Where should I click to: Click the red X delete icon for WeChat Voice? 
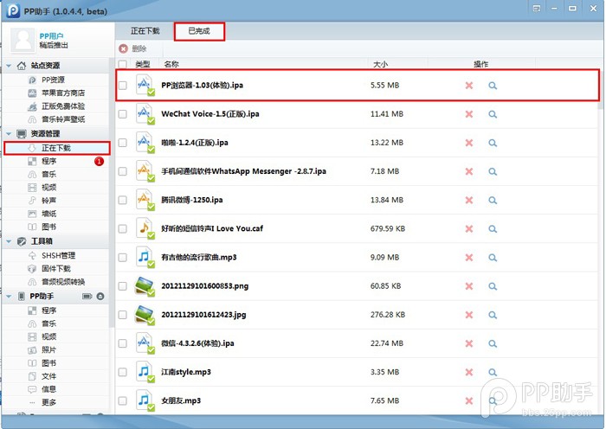pos(468,114)
